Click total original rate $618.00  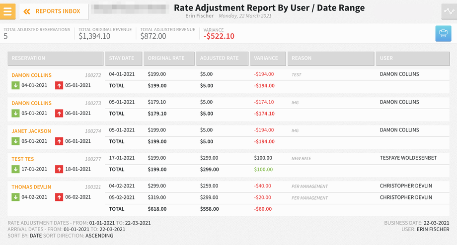157,209
